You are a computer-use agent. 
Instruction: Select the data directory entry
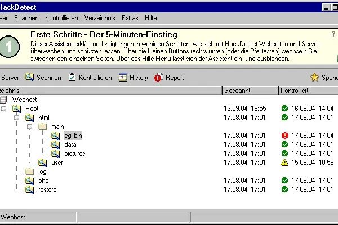coord(70,145)
